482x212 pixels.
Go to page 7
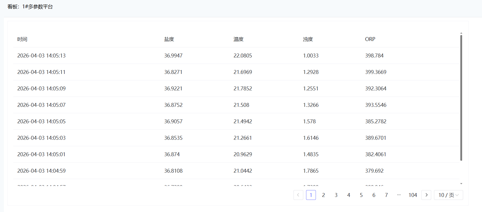[387, 195]
